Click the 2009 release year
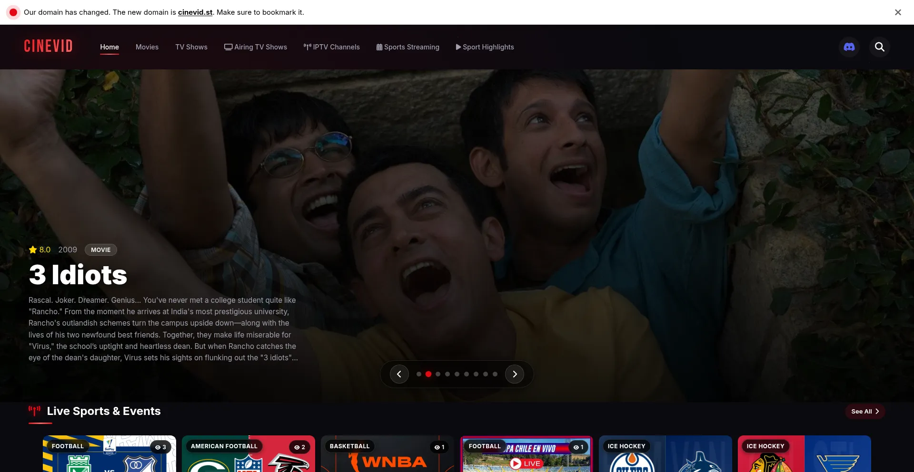 pos(68,250)
